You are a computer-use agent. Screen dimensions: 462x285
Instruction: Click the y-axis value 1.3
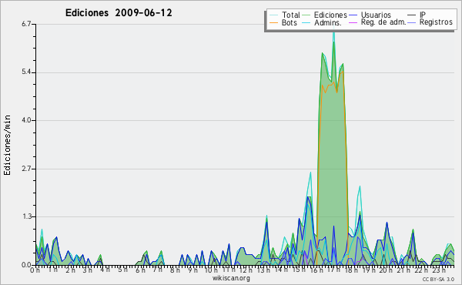click(x=26, y=216)
